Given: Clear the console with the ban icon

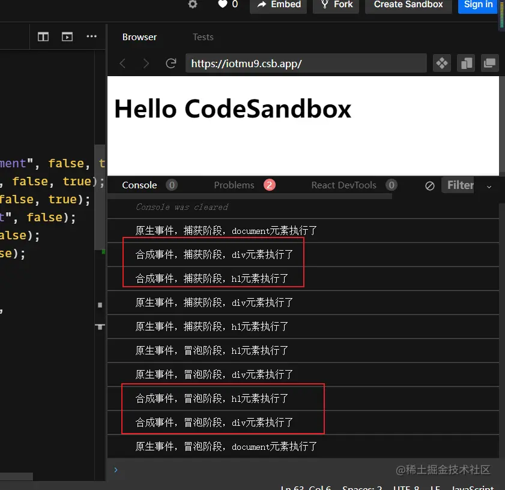Looking at the screenshot, I should (x=429, y=186).
